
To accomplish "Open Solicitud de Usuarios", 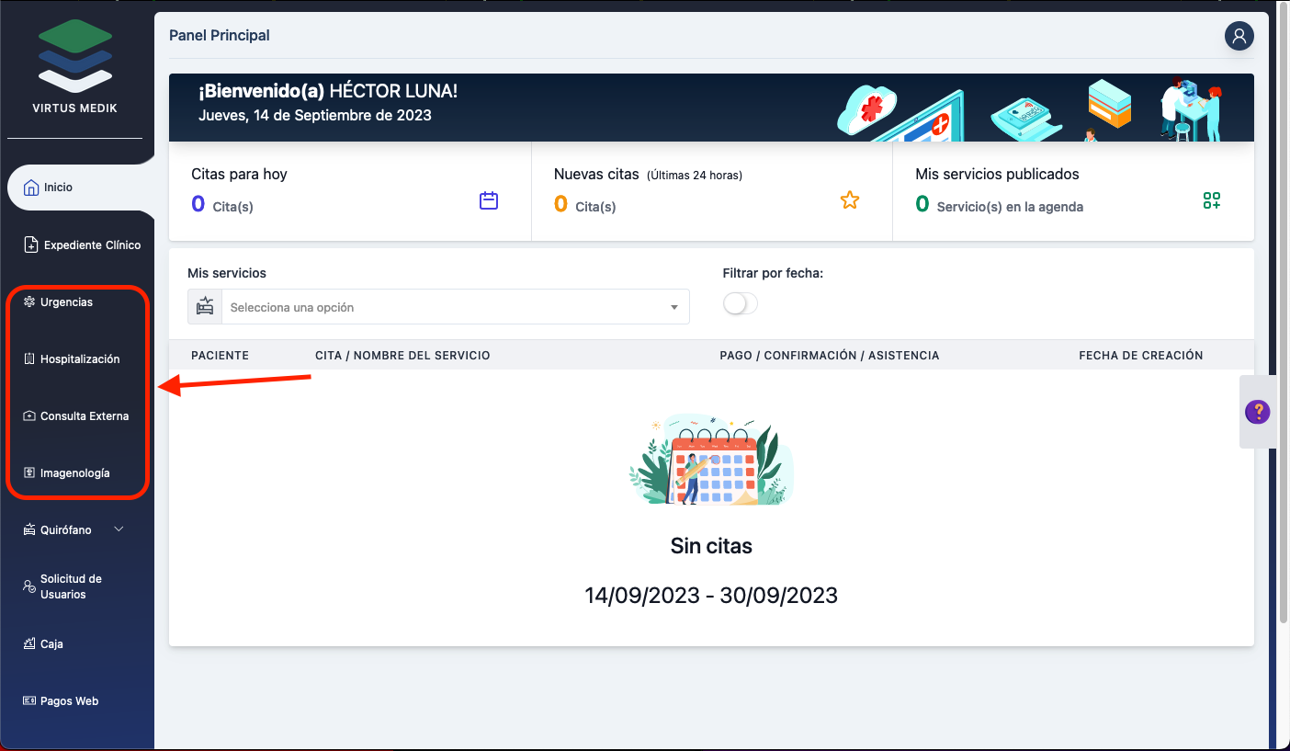I will [70, 586].
